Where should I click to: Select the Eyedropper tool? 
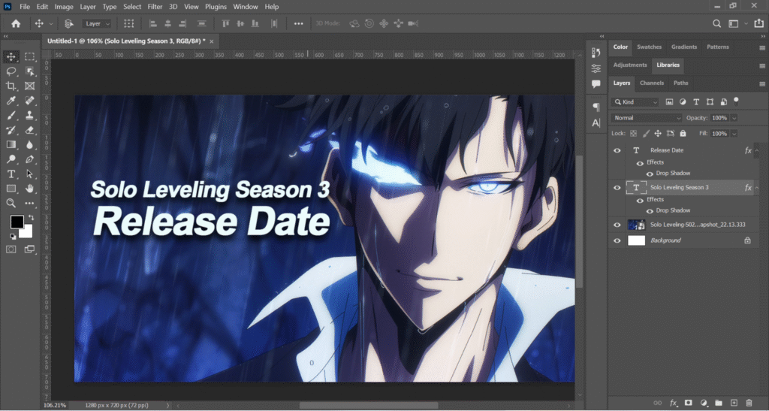(11, 101)
